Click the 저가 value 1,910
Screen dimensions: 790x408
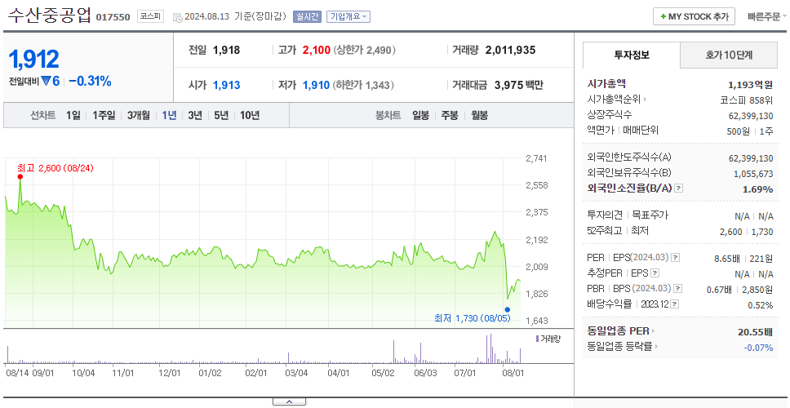(316, 85)
